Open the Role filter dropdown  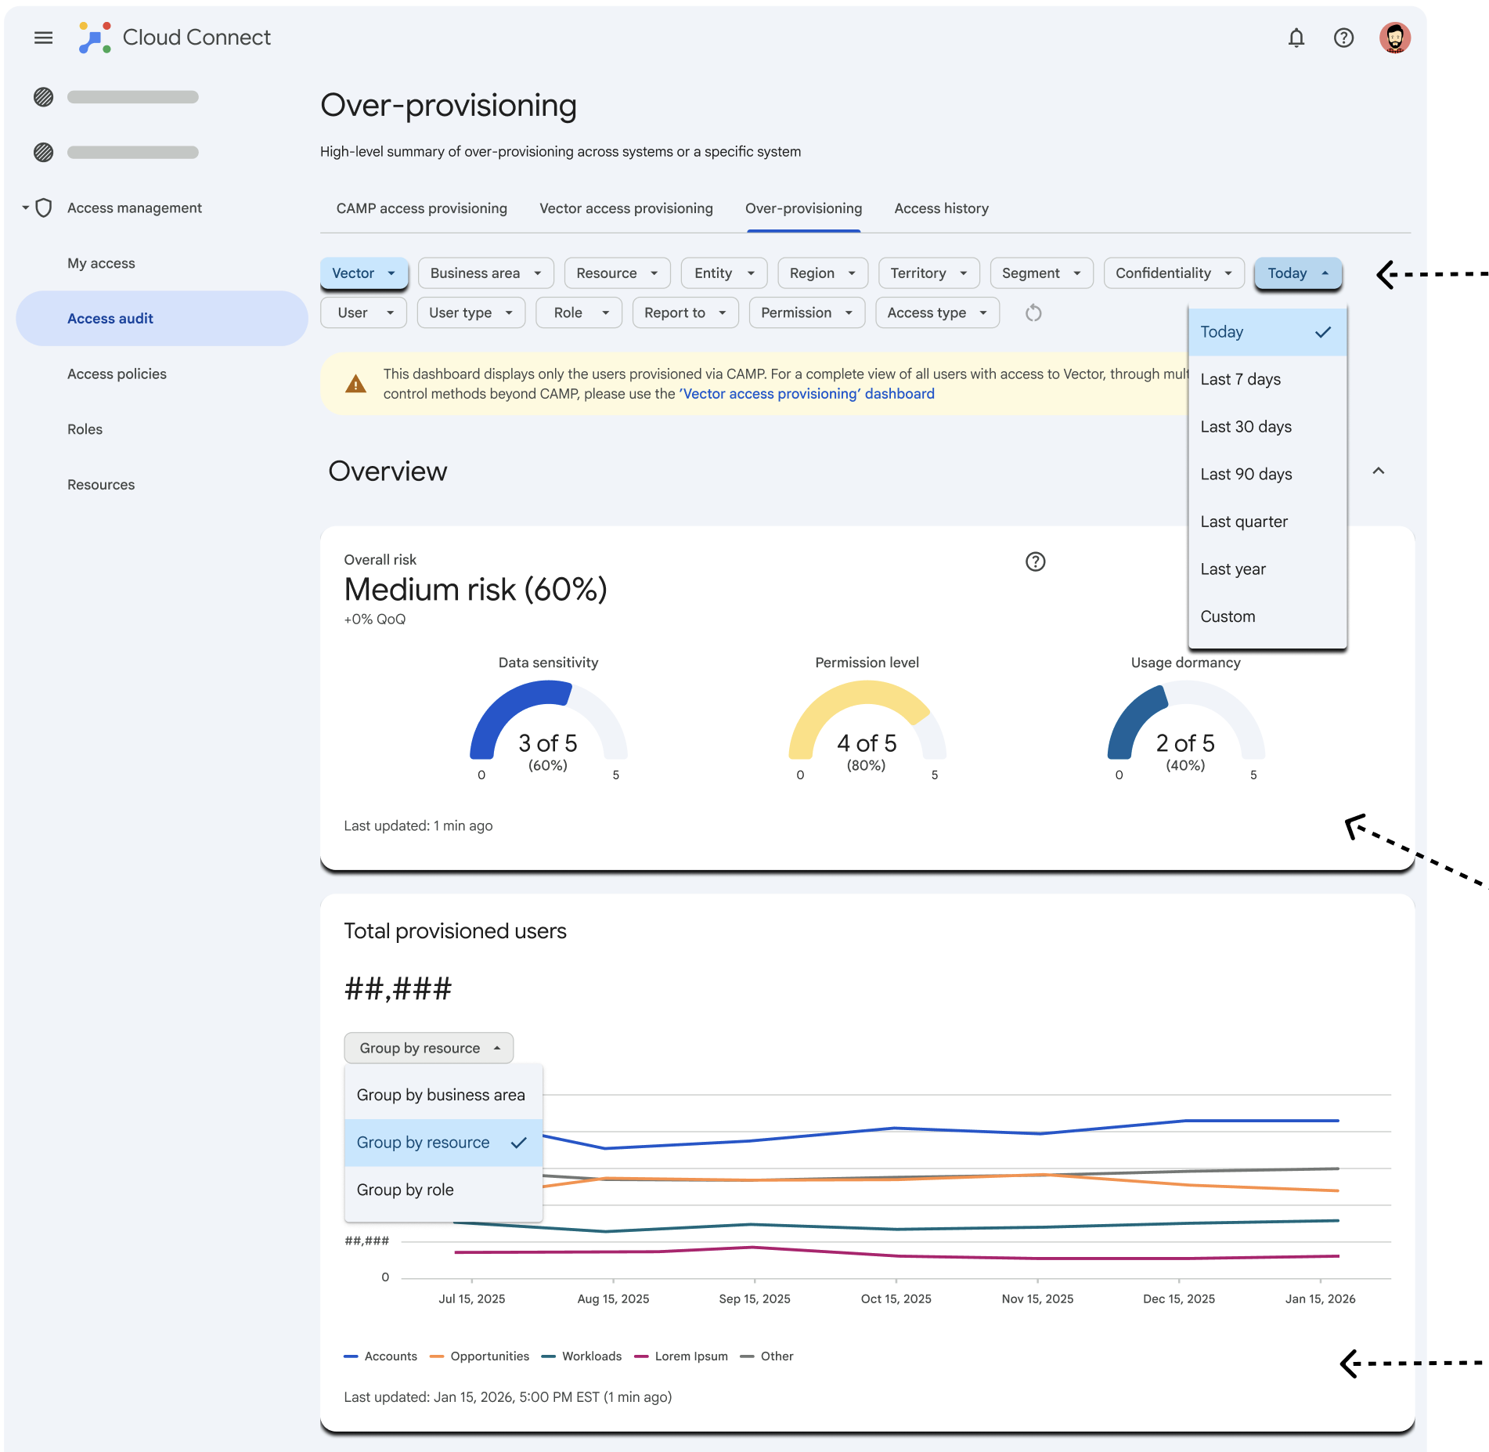(579, 312)
